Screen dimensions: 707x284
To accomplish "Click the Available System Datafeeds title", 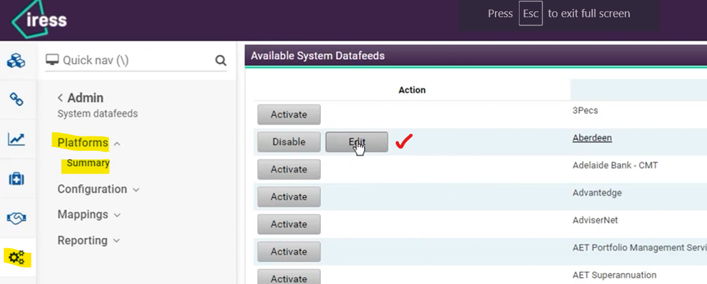I will [x=318, y=56].
